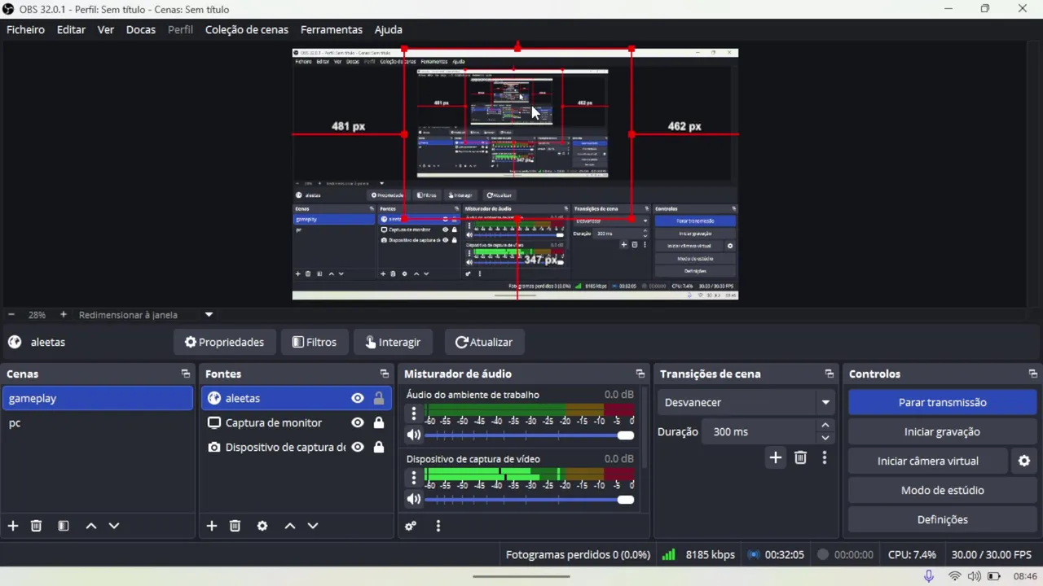Open transition properties three-dot menu
The width and height of the screenshot is (1043, 586).
(x=825, y=458)
